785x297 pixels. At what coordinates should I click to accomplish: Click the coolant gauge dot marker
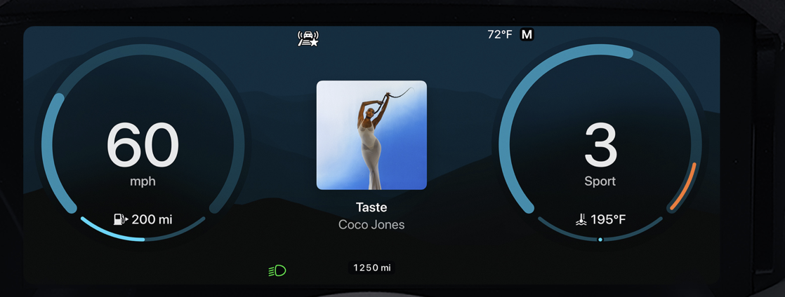coord(600,240)
